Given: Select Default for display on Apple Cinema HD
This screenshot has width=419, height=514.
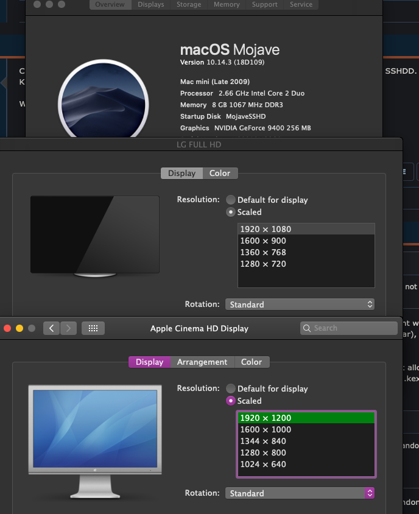Looking at the screenshot, I should point(231,389).
